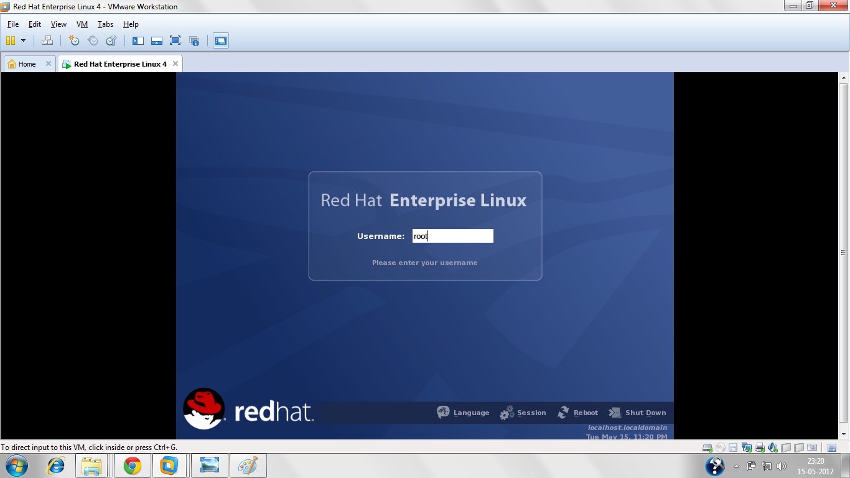Open Windows Explorer from the taskbar
Image resolution: width=850 pixels, height=478 pixels.
[x=91, y=466]
